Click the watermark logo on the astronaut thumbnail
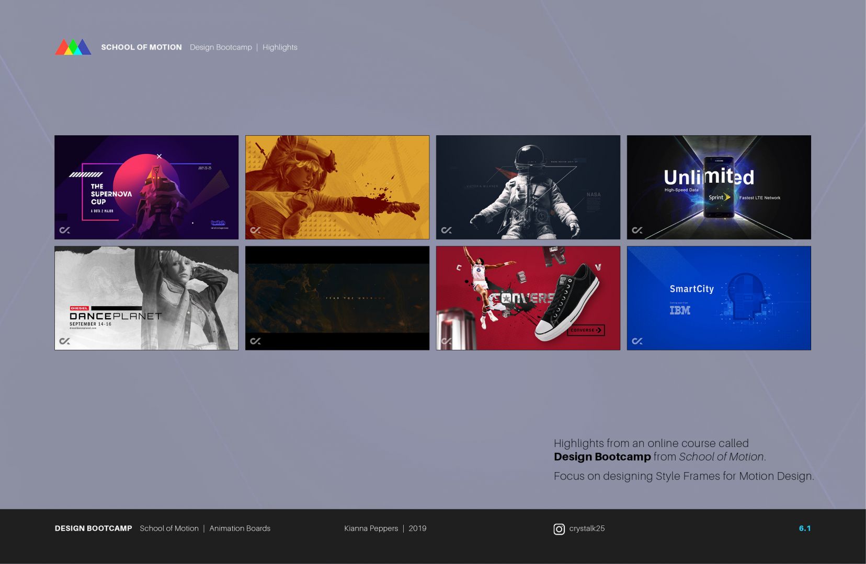 447,230
